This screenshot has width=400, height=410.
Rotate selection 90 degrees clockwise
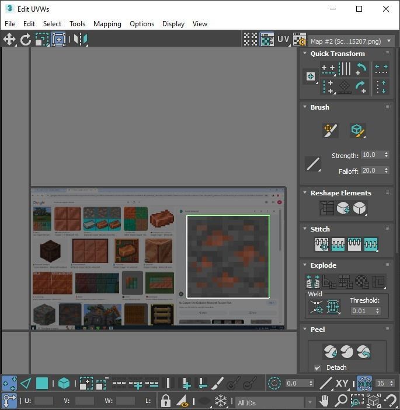click(361, 87)
